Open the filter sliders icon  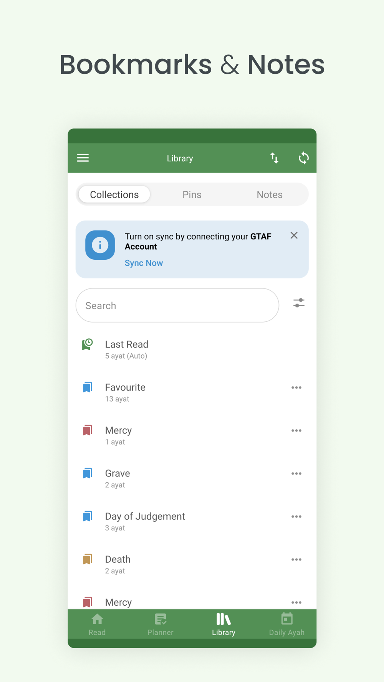click(299, 303)
